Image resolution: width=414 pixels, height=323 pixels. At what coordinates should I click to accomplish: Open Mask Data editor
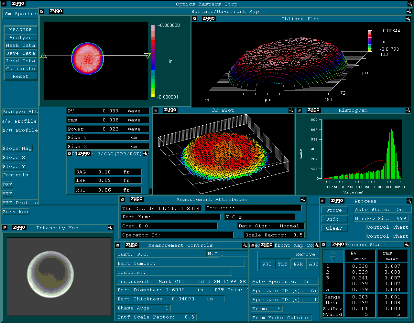click(x=20, y=45)
